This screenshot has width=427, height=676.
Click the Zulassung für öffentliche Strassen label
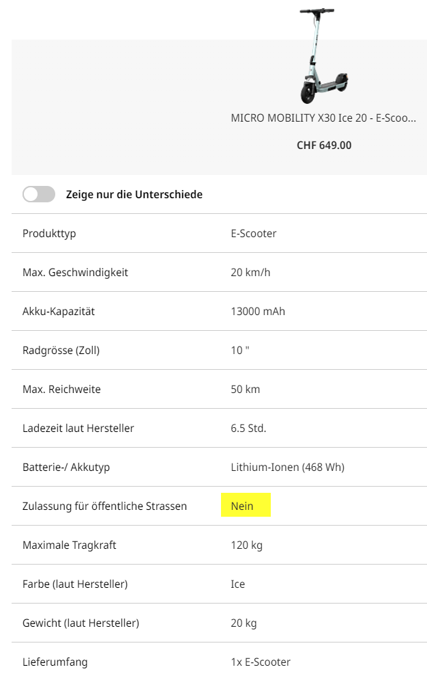click(x=104, y=506)
